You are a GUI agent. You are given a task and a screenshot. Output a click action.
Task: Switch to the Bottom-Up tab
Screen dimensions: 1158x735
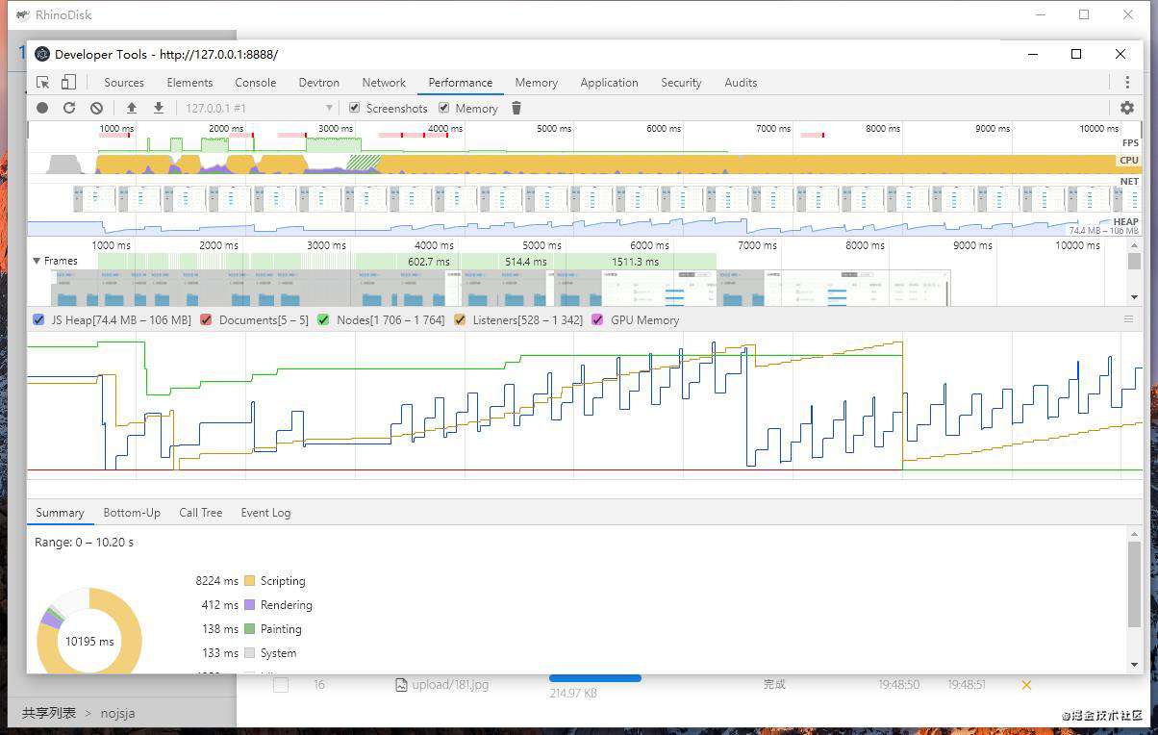[x=132, y=513]
